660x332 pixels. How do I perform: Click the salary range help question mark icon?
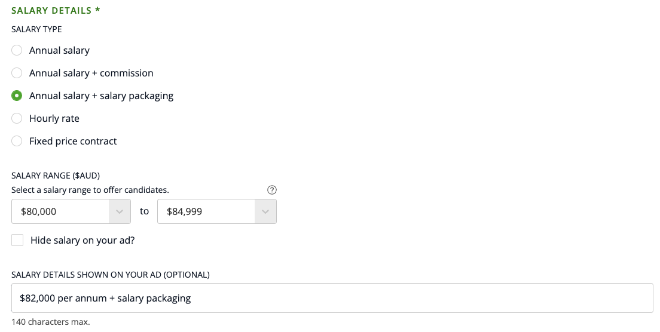click(272, 190)
